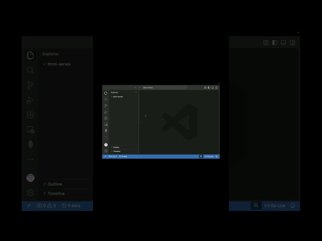Expand Timeline section in center window

click(116, 151)
